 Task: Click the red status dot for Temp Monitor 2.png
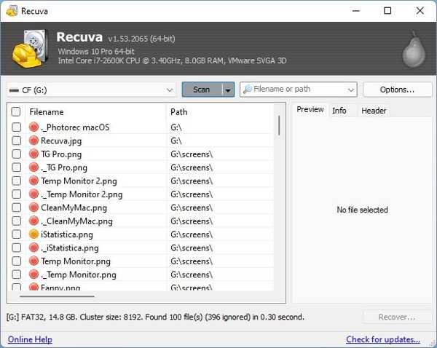(x=34, y=181)
